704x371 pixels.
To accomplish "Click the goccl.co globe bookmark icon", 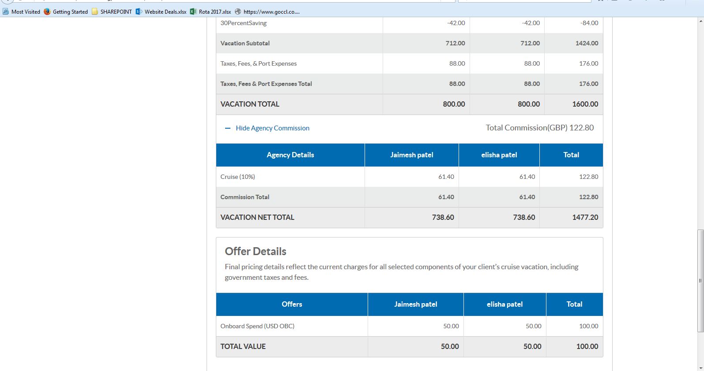I will [238, 12].
